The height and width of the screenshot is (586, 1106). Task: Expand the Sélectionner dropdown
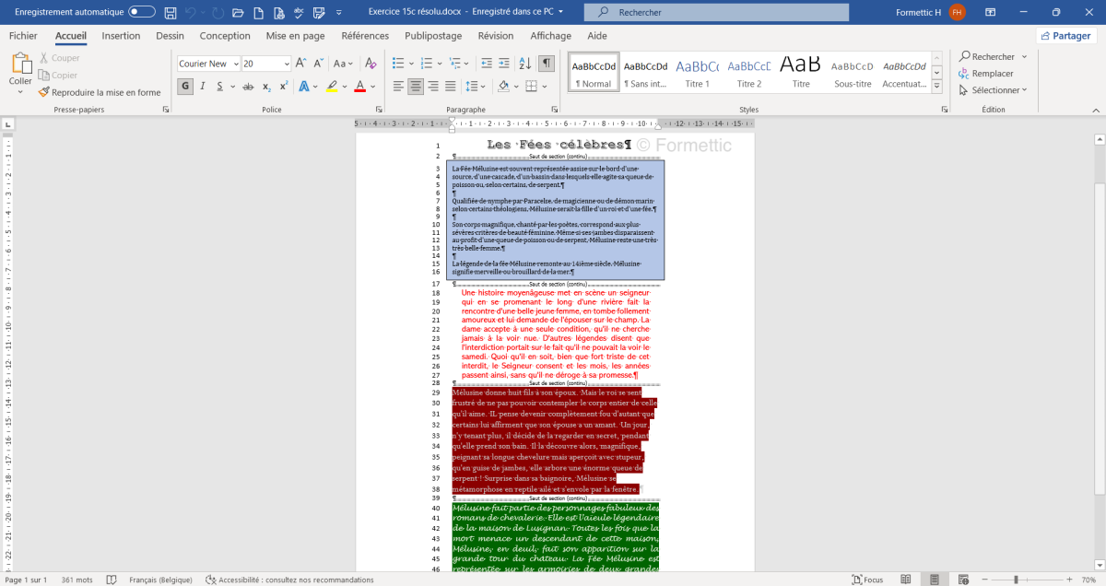point(993,90)
